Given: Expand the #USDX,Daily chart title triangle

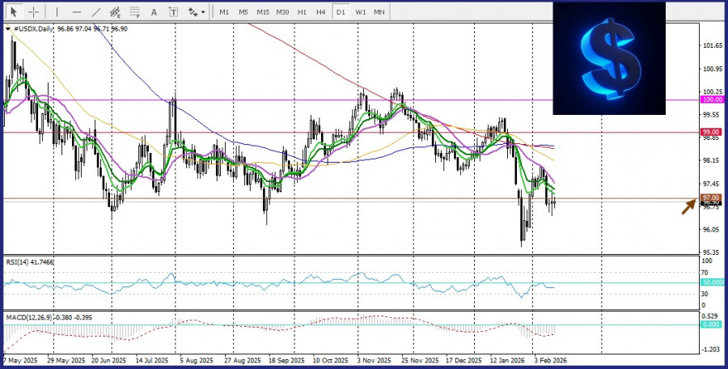Looking at the screenshot, I should [8, 29].
